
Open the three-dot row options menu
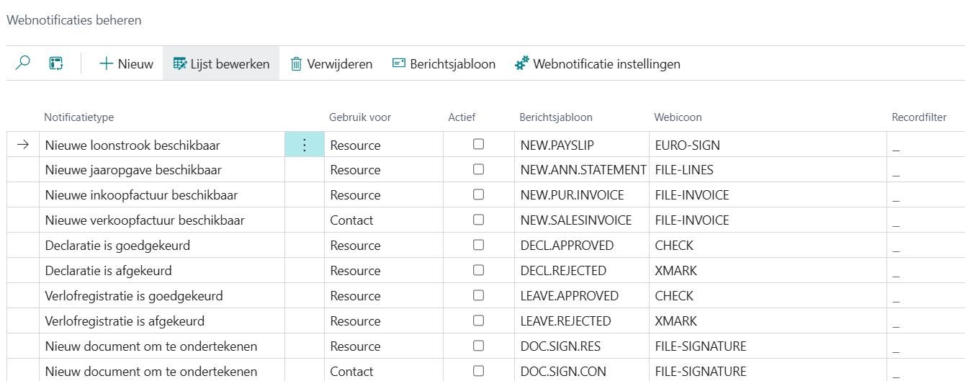(x=304, y=145)
